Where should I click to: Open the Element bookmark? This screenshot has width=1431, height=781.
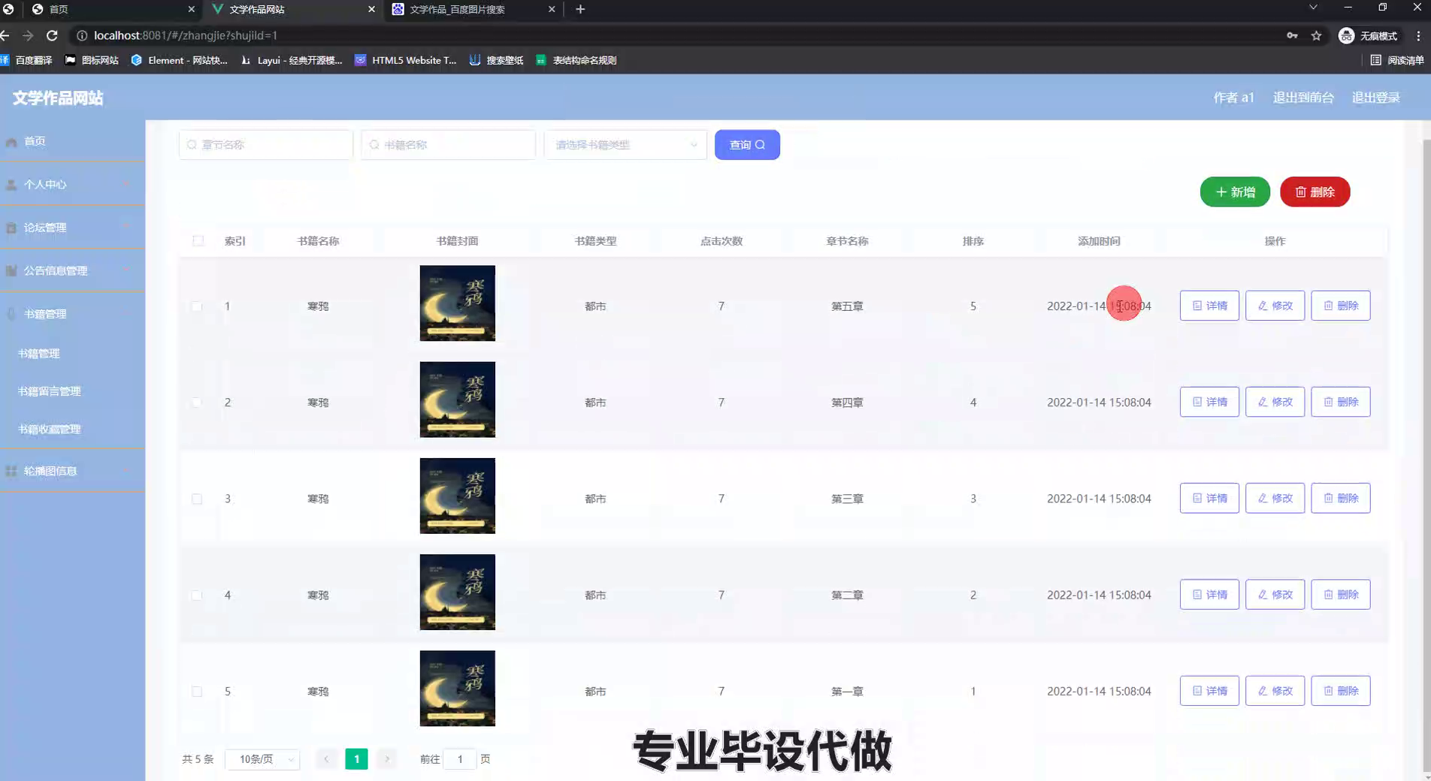pos(179,60)
